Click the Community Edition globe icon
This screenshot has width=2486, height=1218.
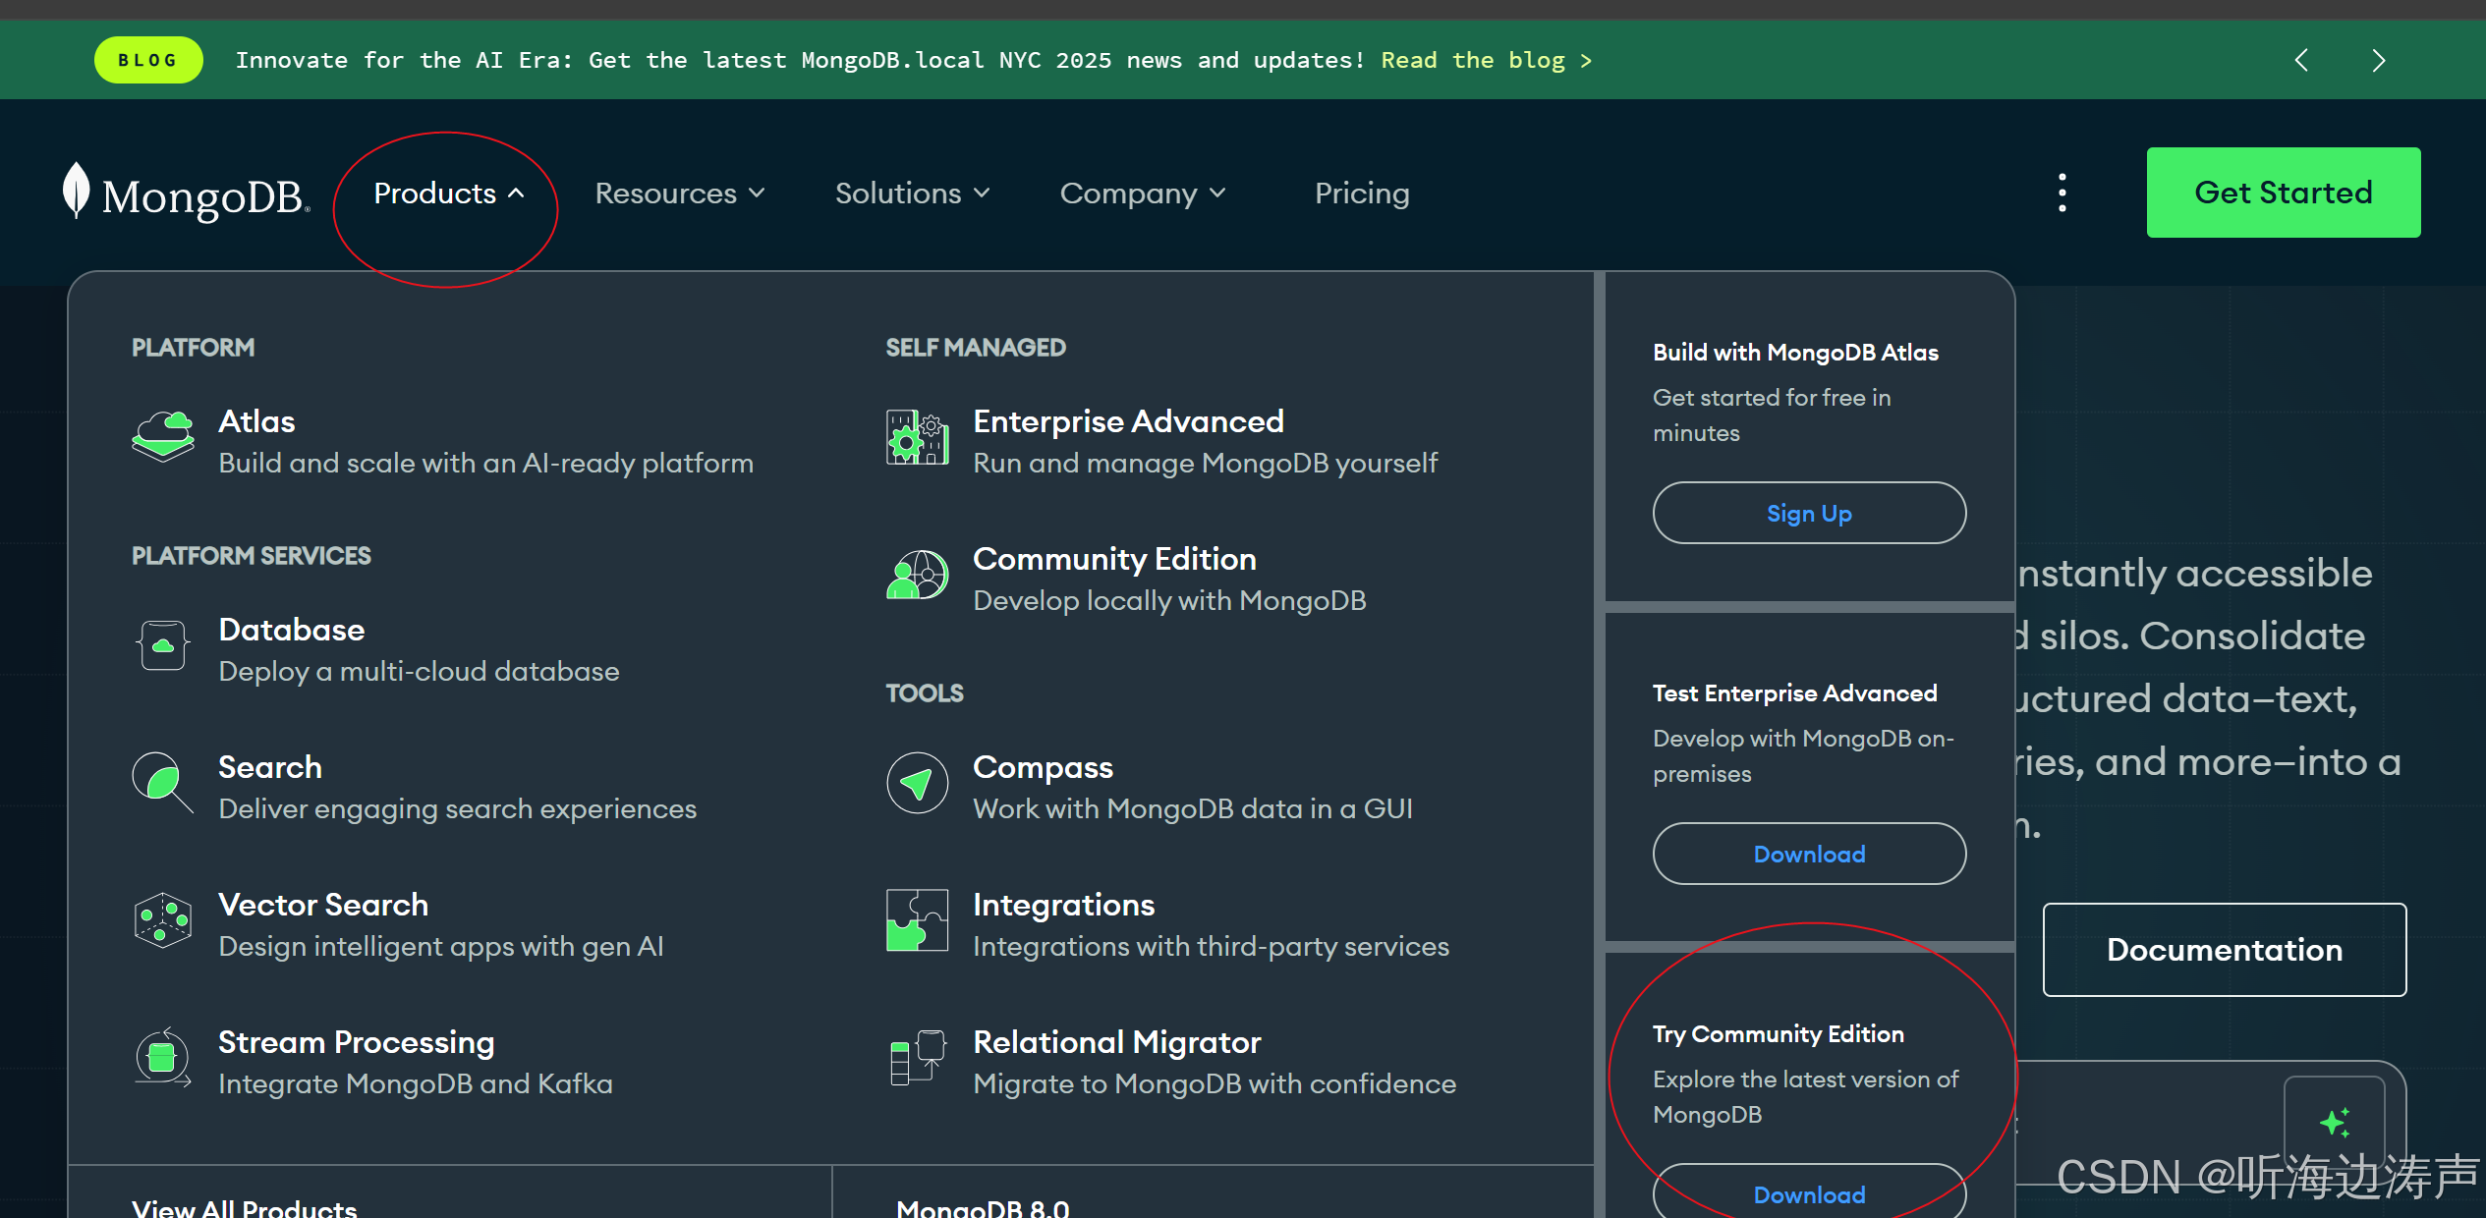(x=917, y=575)
